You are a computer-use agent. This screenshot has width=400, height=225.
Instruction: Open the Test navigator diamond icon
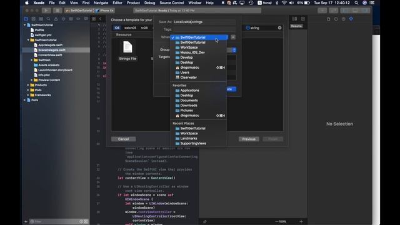point(63,19)
